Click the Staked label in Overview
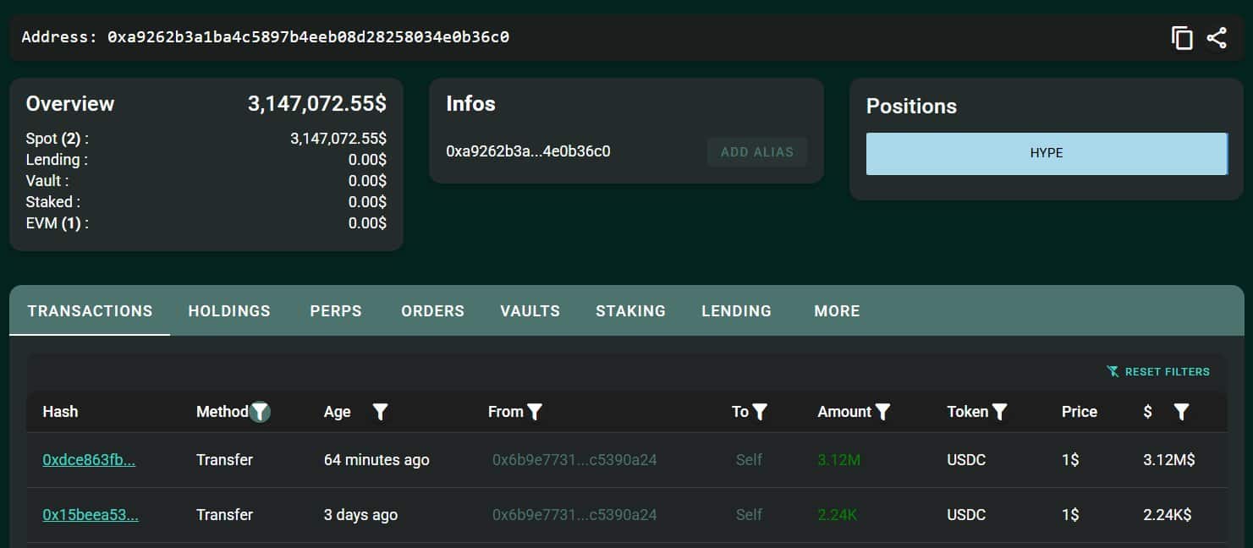Image resolution: width=1253 pixels, height=548 pixels. [x=53, y=202]
